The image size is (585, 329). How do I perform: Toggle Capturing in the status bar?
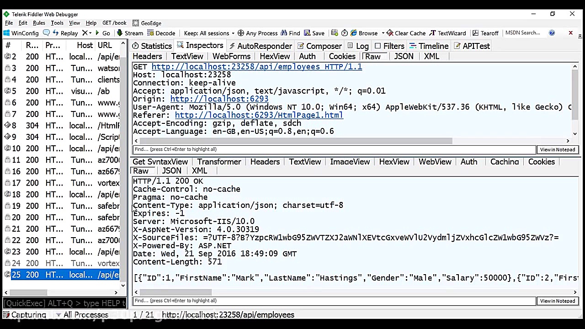24,315
